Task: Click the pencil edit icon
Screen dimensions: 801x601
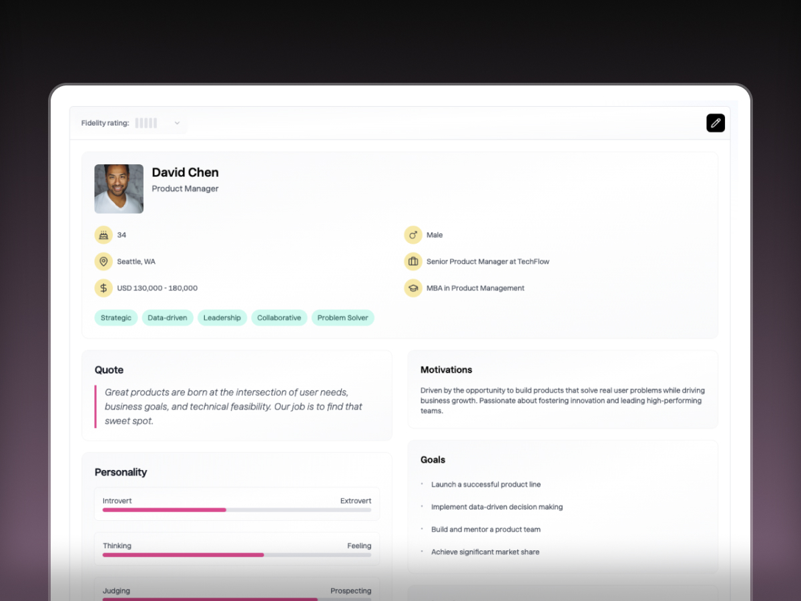Action: [716, 123]
